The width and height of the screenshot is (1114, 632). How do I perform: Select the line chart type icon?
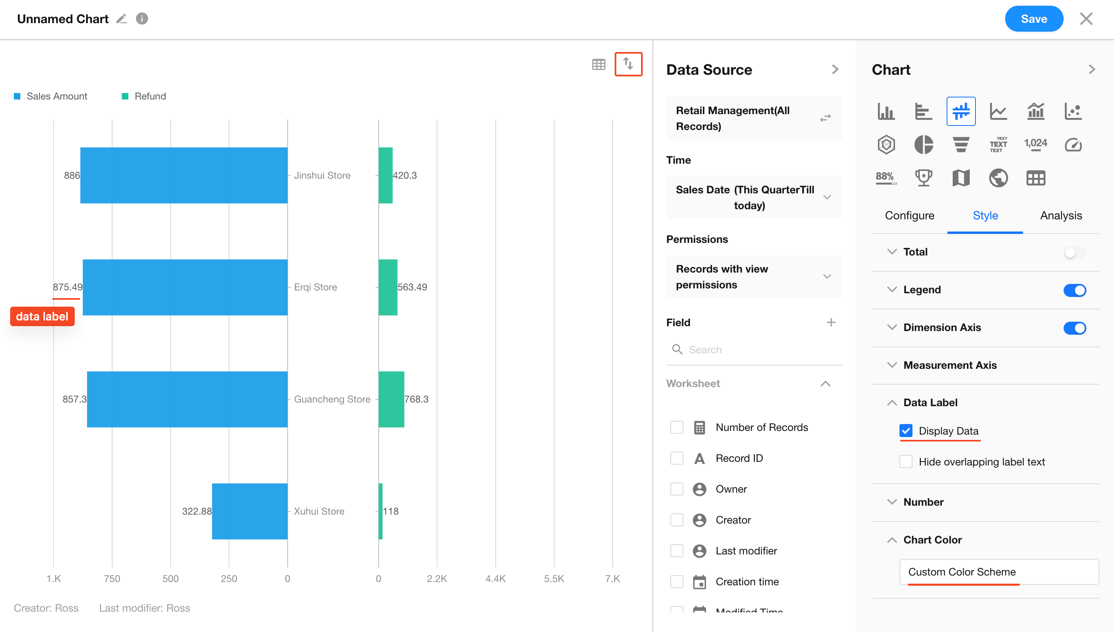point(998,112)
